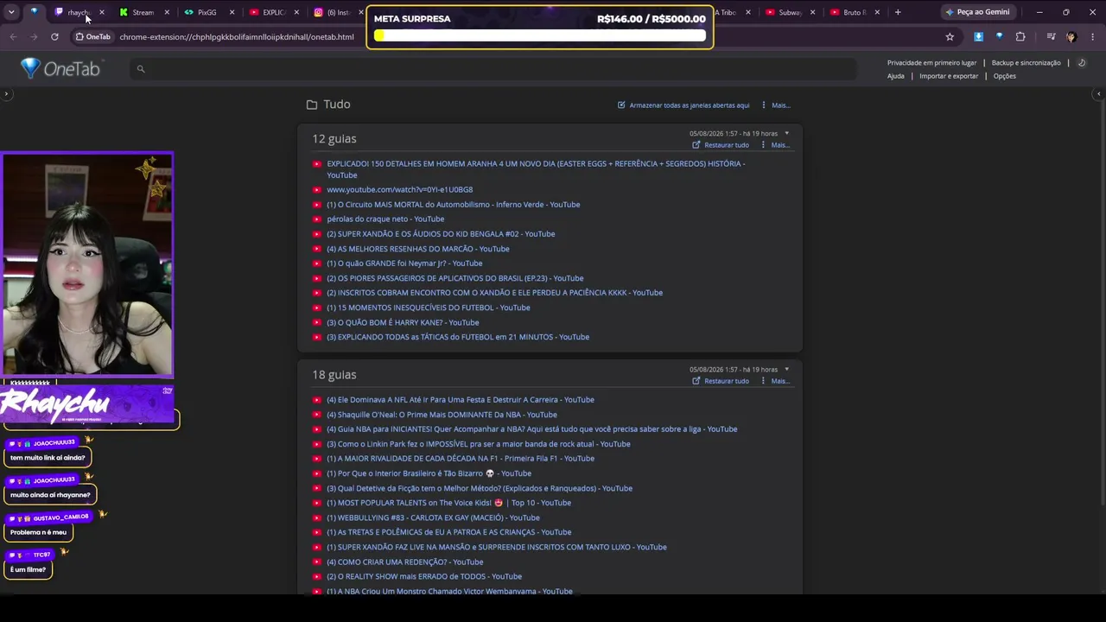Click the Tudo folder icon
The height and width of the screenshot is (622, 1106).
(x=312, y=105)
